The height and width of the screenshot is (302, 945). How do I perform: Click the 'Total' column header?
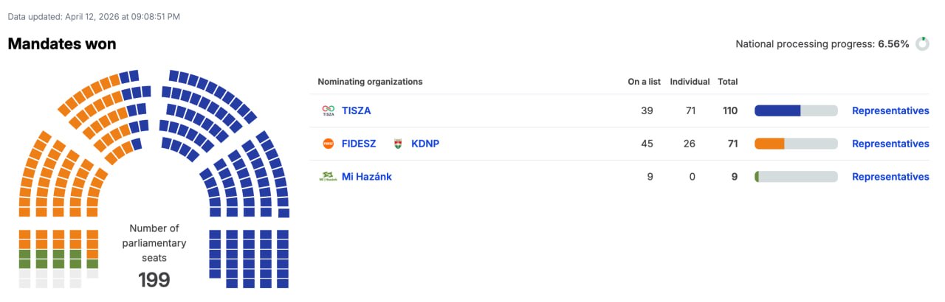point(728,82)
